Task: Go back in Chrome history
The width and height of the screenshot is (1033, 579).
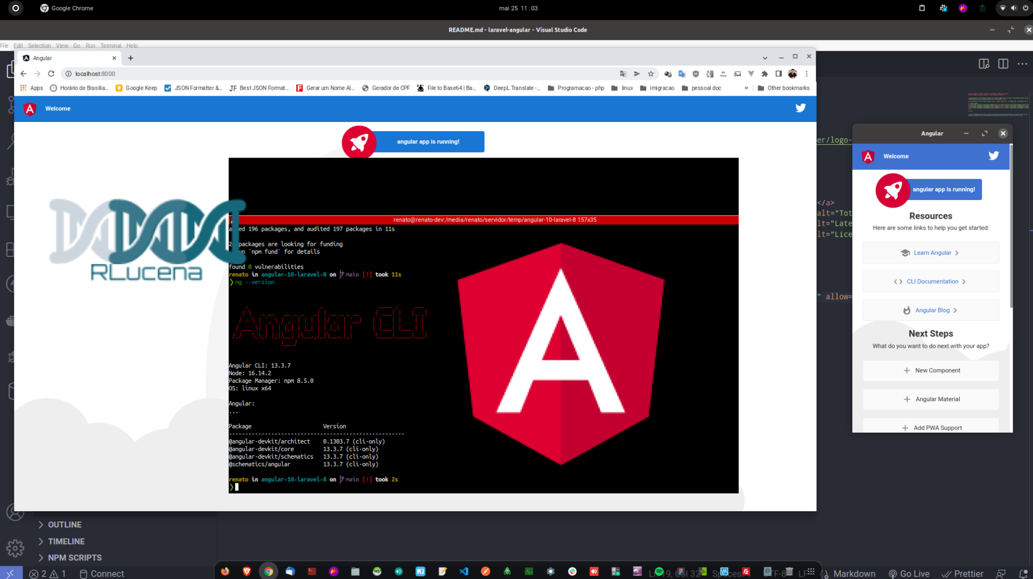Action: (23, 74)
